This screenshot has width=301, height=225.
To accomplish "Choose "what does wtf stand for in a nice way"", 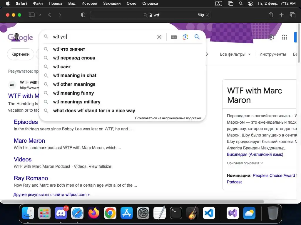I will (122, 111).
